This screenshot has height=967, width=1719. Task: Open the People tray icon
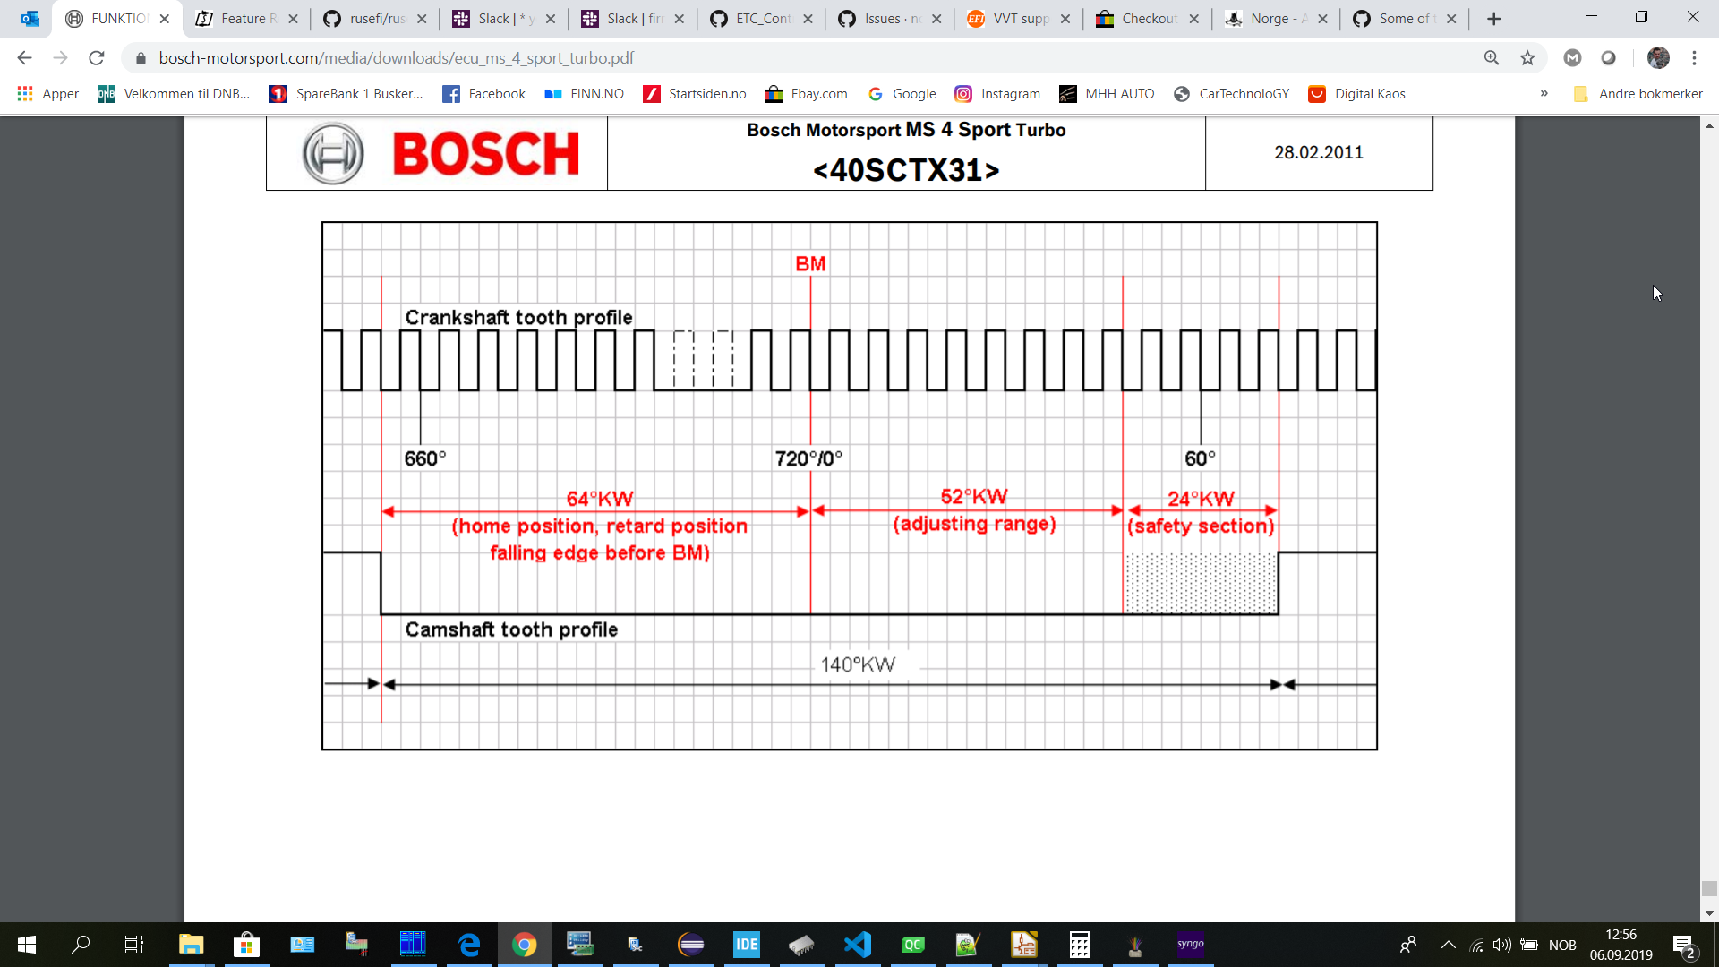(x=1408, y=945)
